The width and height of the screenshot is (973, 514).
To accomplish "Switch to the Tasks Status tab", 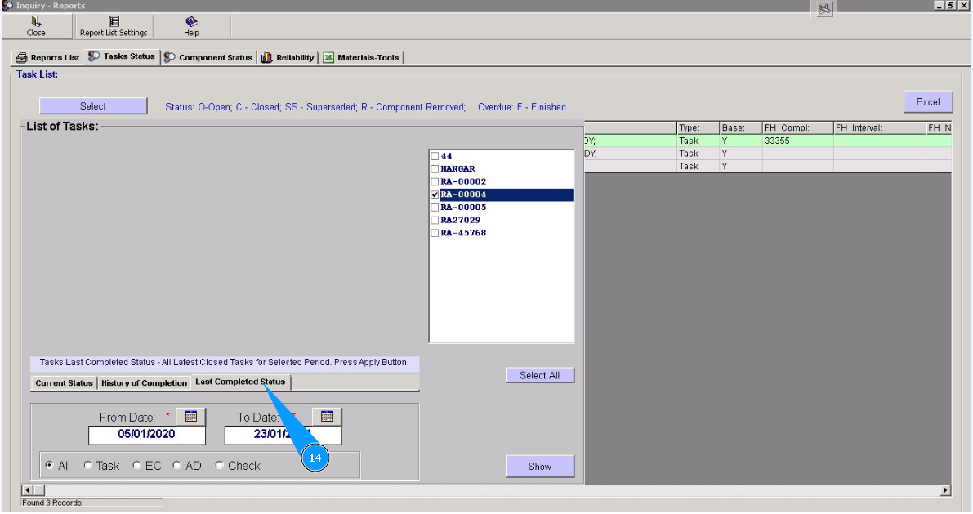I will coord(122,56).
